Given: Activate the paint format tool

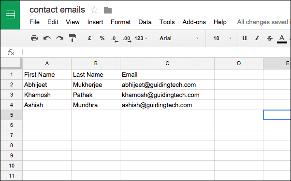Looking at the screenshot, I should 73,38.
